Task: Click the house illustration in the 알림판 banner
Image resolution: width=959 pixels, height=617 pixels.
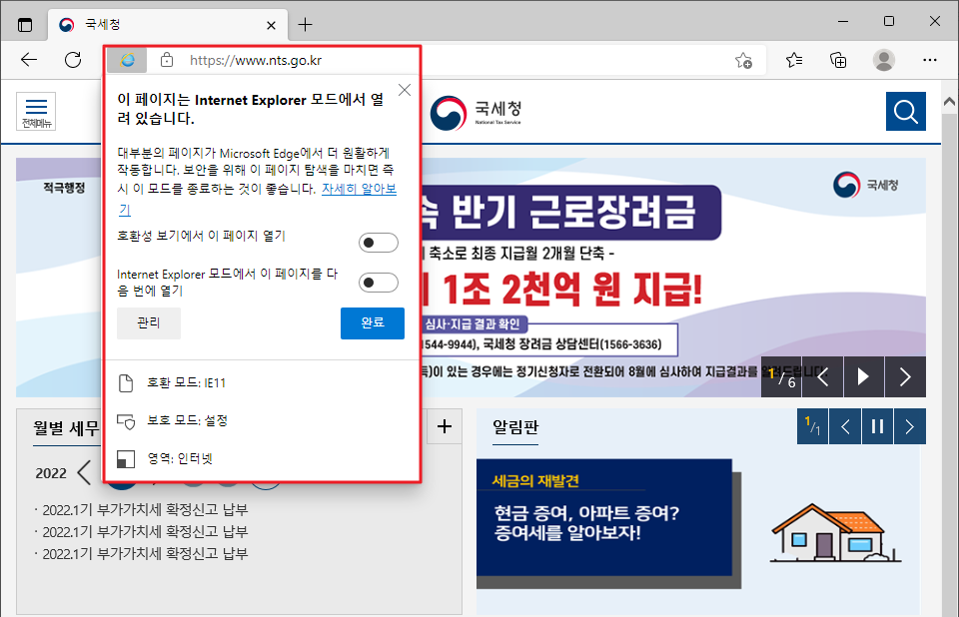Action: 833,533
